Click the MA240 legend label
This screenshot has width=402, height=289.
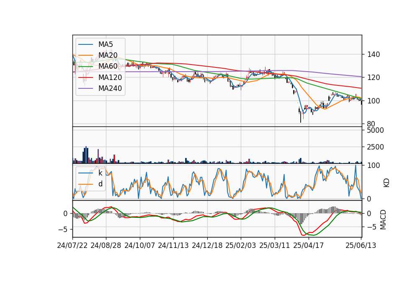tap(110, 88)
